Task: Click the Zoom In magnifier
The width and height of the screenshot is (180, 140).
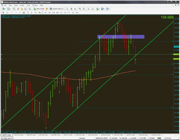Action: 80,9
